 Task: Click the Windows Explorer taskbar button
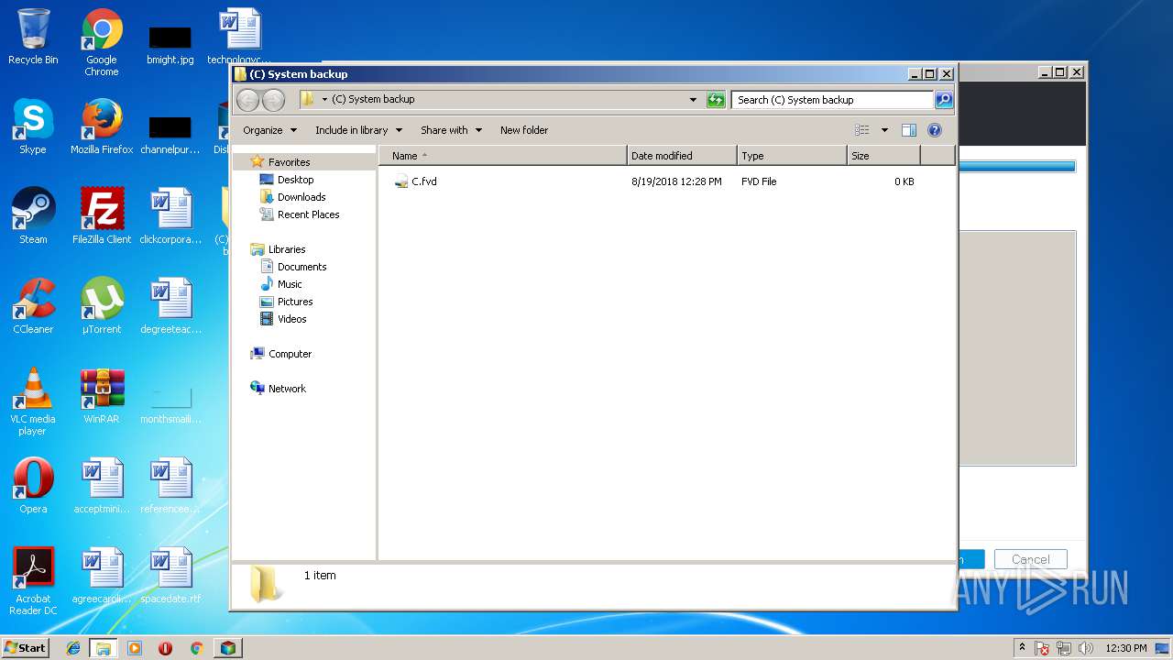tap(104, 648)
